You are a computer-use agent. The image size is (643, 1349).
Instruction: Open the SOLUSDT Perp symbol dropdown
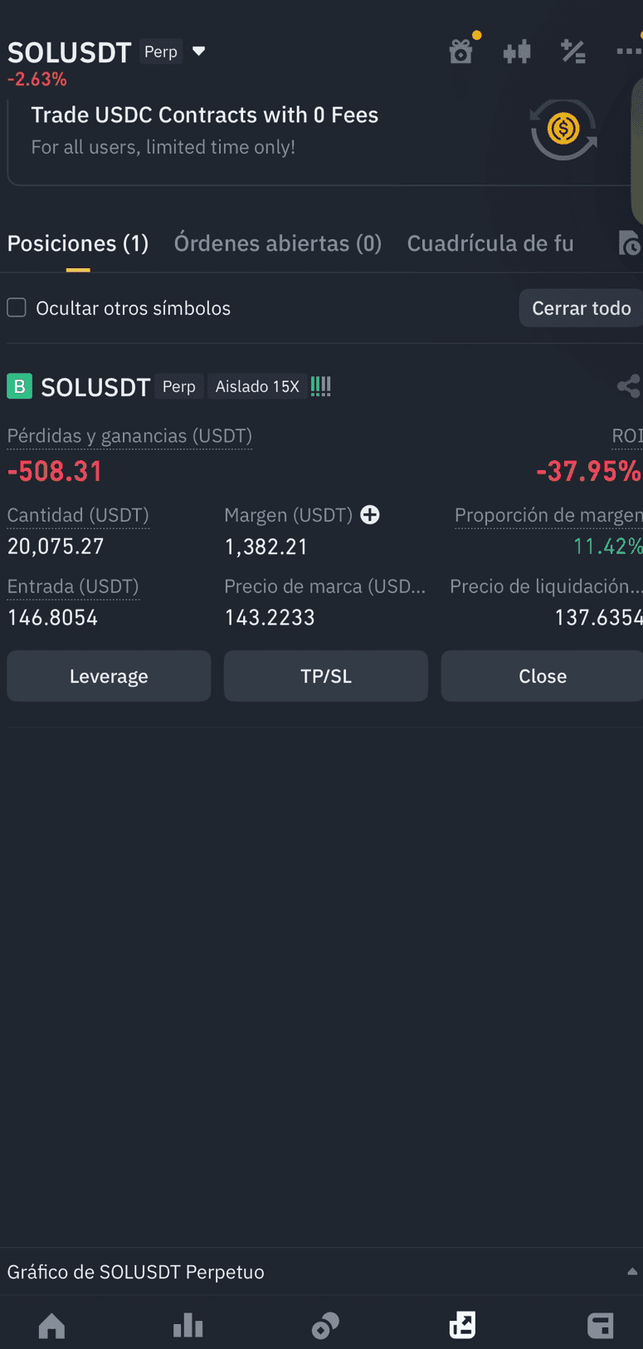pyautogui.click(x=198, y=52)
